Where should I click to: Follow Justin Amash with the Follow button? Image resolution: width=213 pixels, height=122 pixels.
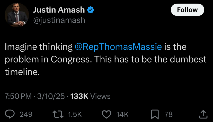click(x=188, y=10)
